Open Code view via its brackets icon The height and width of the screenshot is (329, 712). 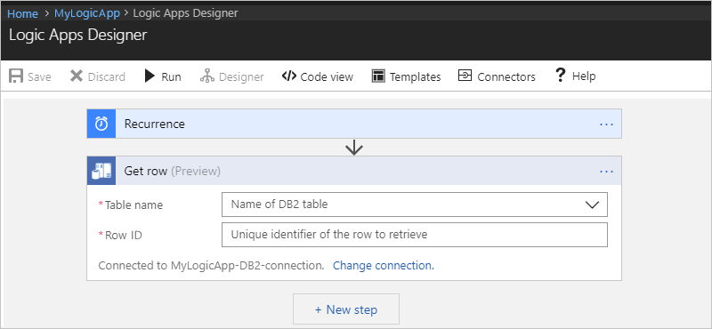(x=288, y=76)
